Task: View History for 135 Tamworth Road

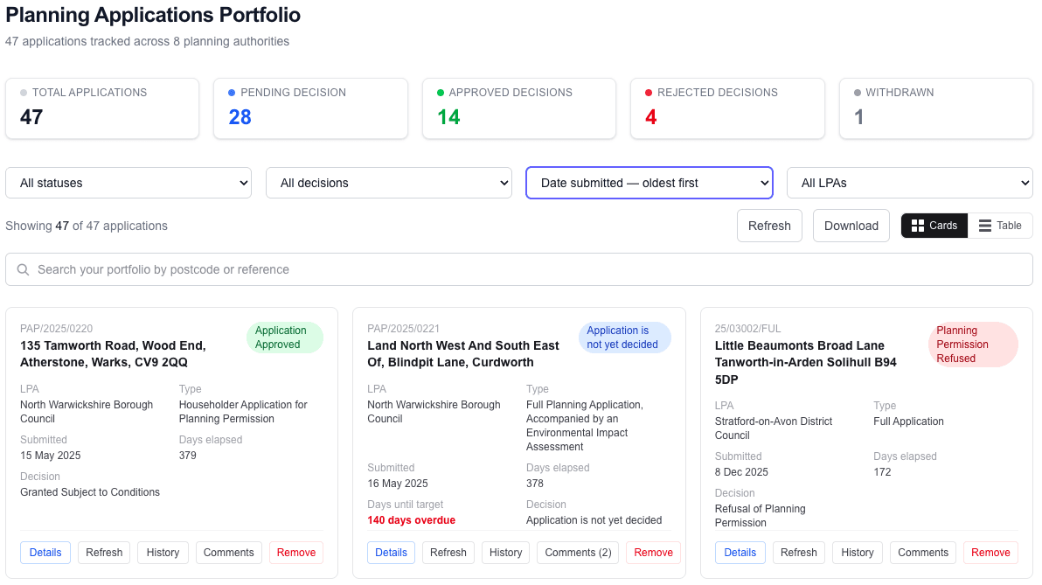Action: click(x=163, y=553)
